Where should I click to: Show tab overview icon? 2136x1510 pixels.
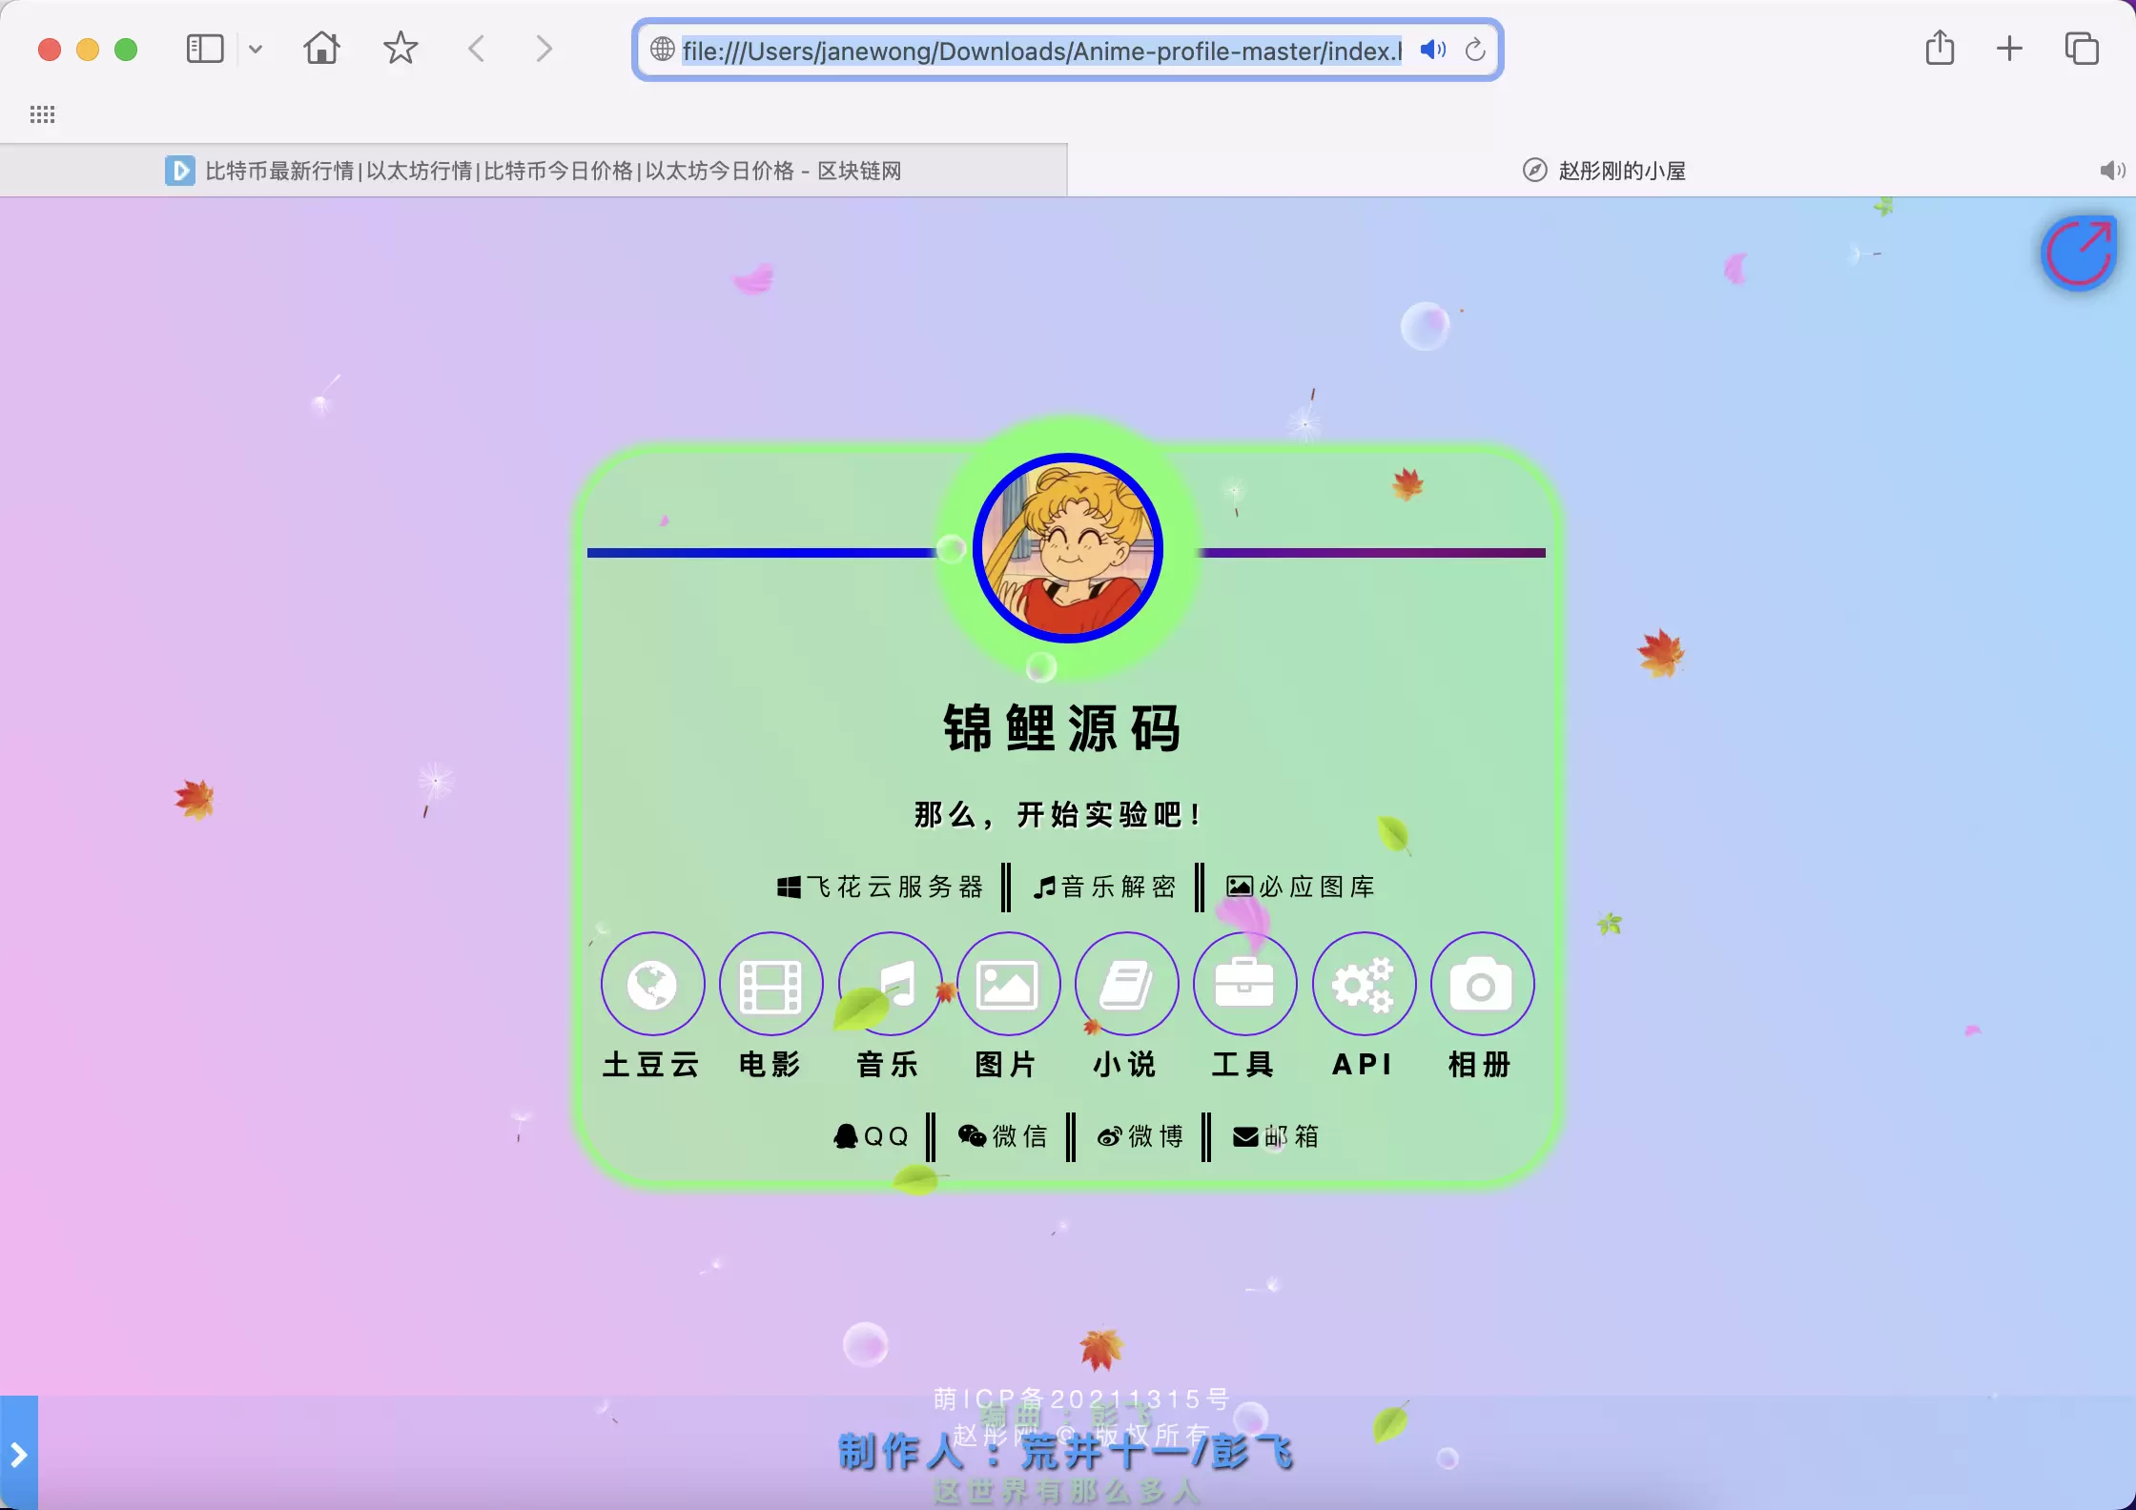tap(2082, 49)
